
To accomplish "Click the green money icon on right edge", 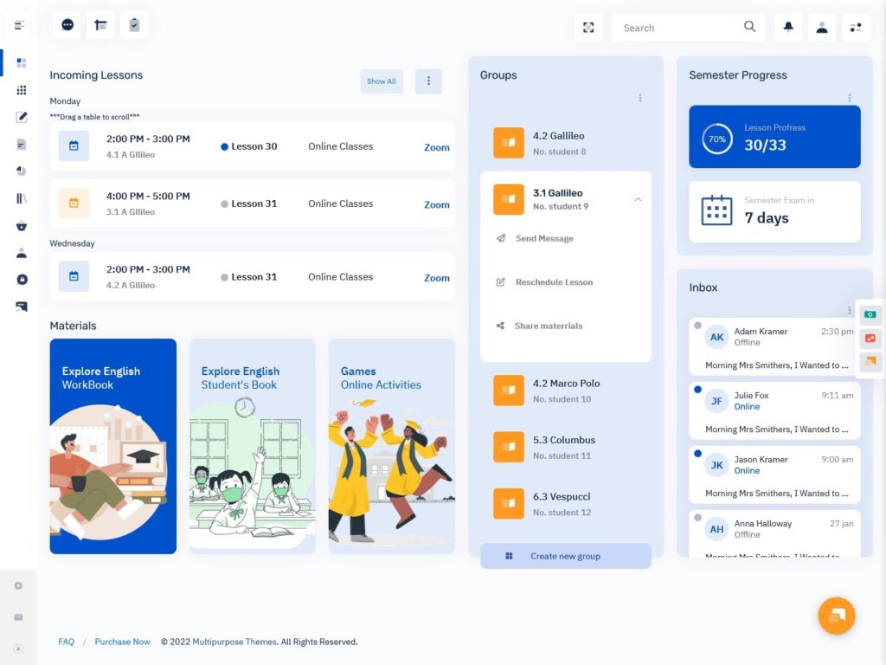I will pyautogui.click(x=870, y=314).
